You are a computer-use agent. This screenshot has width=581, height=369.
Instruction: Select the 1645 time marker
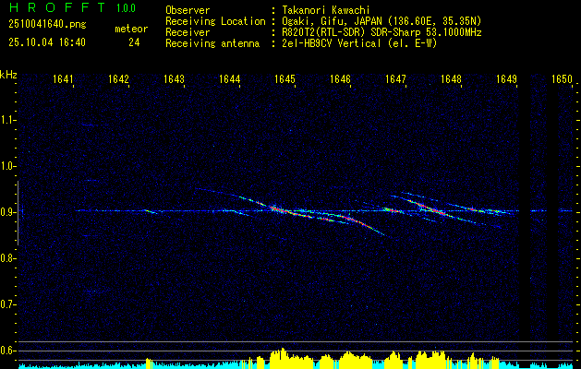click(x=284, y=79)
